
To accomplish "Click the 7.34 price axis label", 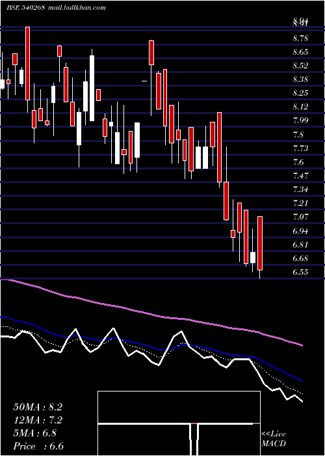I will 300,190.
